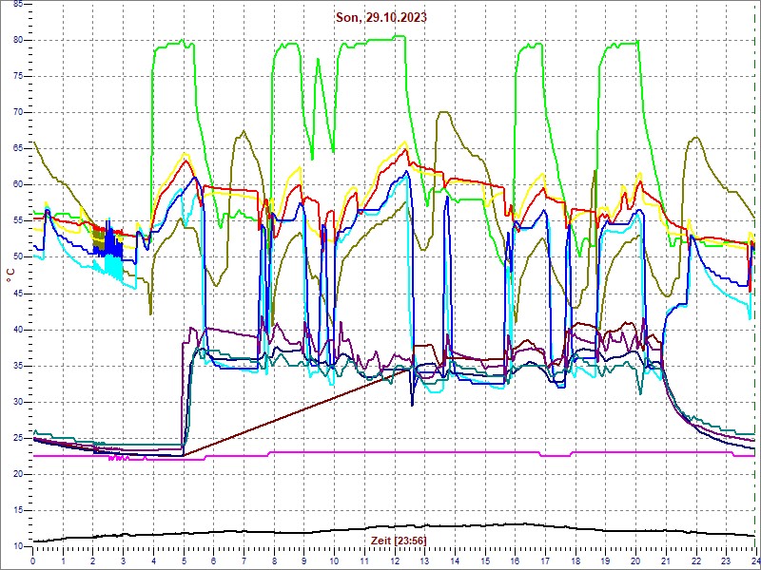Select the 55 tick on temperature axis
Screen dimensions: 761x570
click(x=17, y=221)
